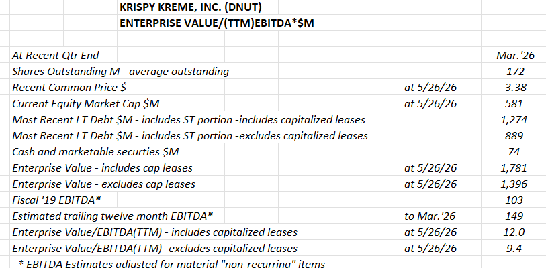Click the Recent Common Price value 3.38
The height and width of the screenshot is (268, 546).
515,87
